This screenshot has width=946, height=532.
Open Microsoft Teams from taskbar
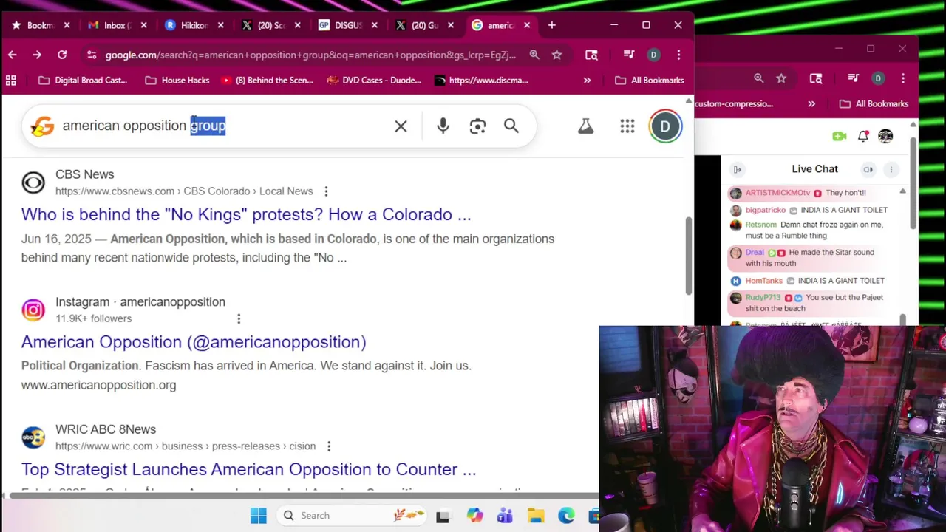[x=505, y=516]
